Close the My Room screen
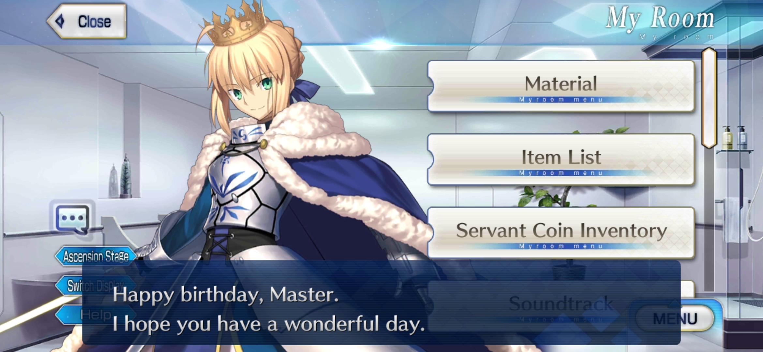Screen dimensions: 763x352 point(87,22)
